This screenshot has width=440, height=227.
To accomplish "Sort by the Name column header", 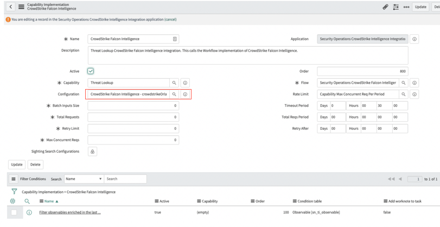I will [49, 201].
